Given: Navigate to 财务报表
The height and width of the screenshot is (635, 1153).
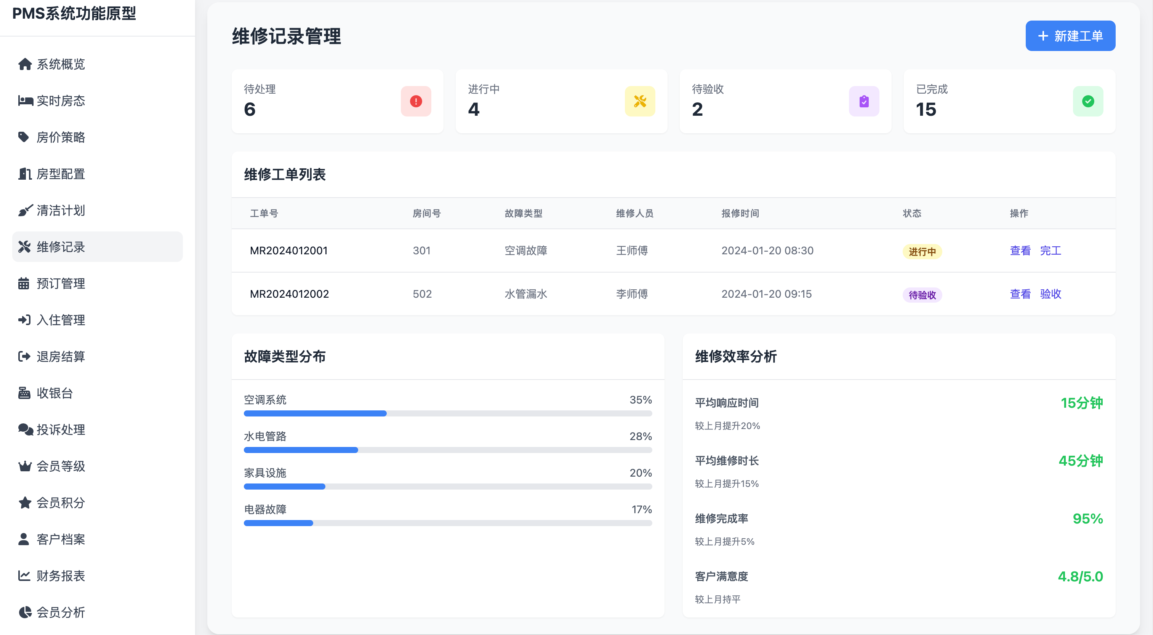Looking at the screenshot, I should (x=98, y=576).
